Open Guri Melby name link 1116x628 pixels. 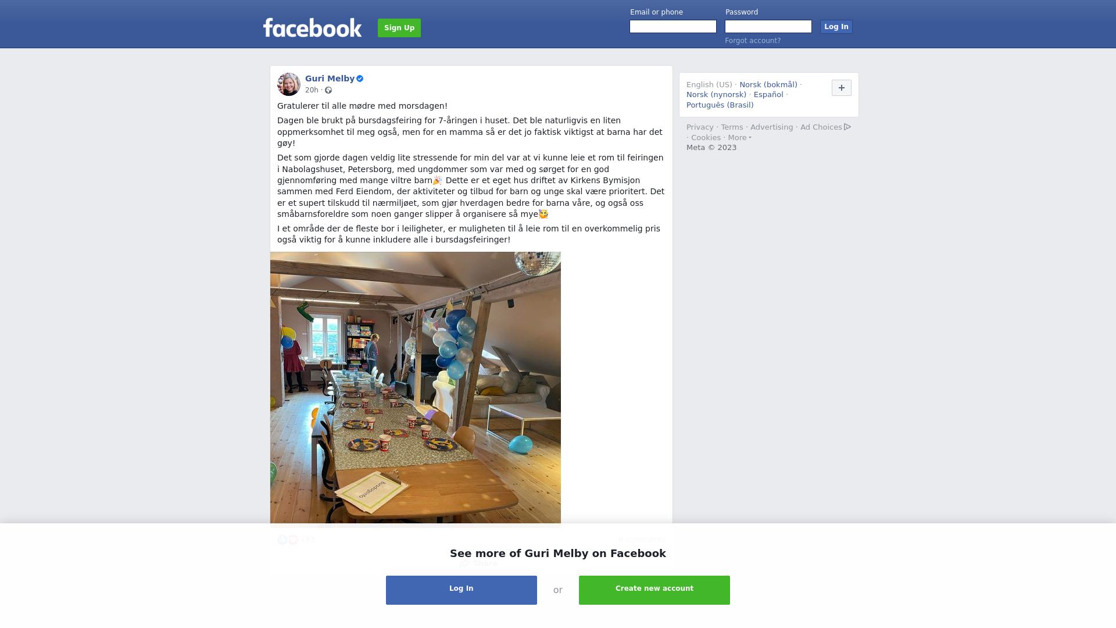point(330,78)
